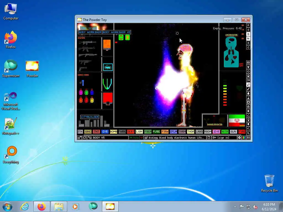Image resolution: width=283 pixels, height=212 pixels.
Task: Follow the BODY WORKSHOP V2 sign link
Action: [116, 32]
